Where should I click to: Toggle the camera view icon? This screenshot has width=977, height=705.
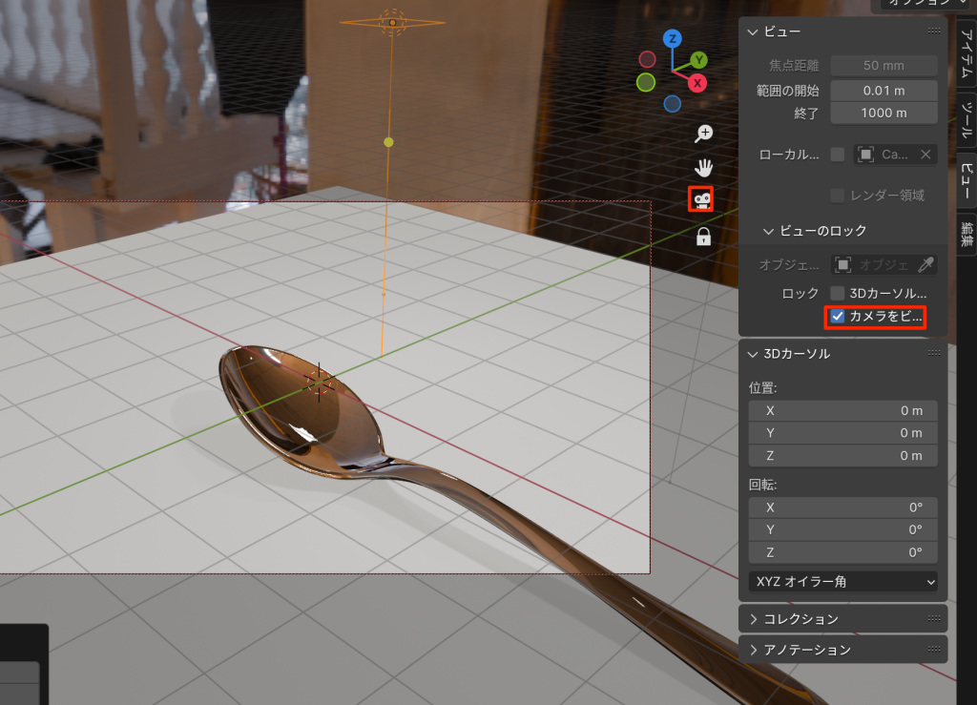tap(702, 199)
